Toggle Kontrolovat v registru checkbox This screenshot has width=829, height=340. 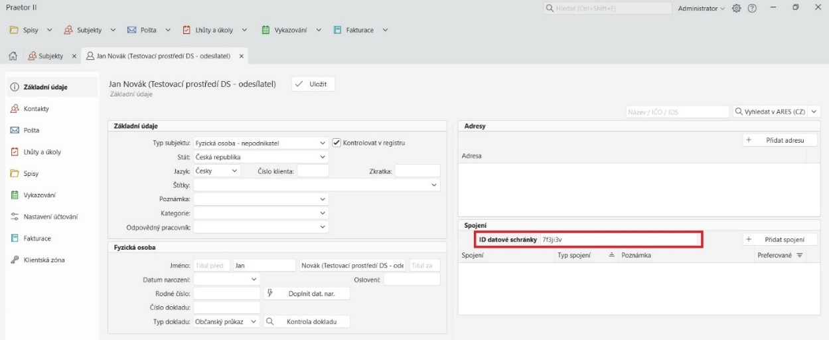pyautogui.click(x=337, y=143)
